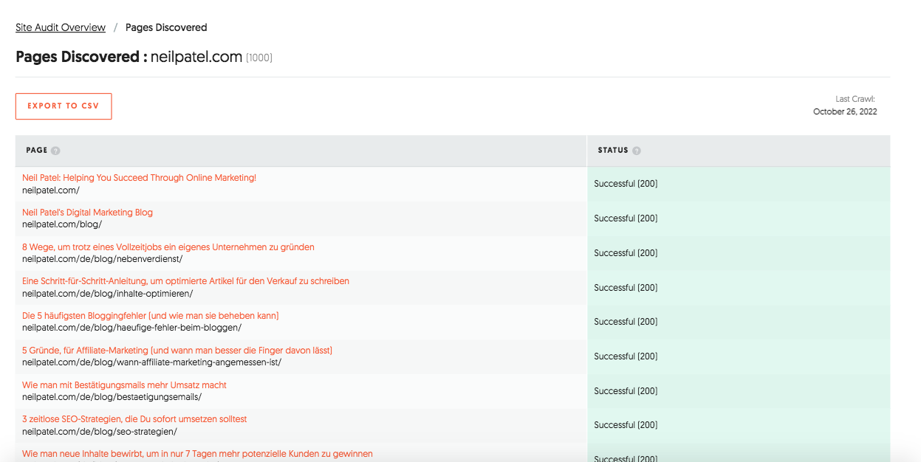Open 'Eine Schritt-für-Schritt-Anleitung' article link
This screenshot has width=921, height=462.
pos(185,281)
